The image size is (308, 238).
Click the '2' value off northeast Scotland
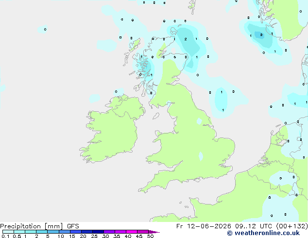[186, 39]
